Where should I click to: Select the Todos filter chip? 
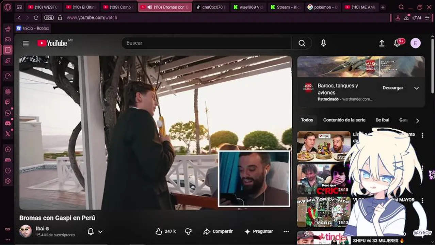(x=307, y=120)
